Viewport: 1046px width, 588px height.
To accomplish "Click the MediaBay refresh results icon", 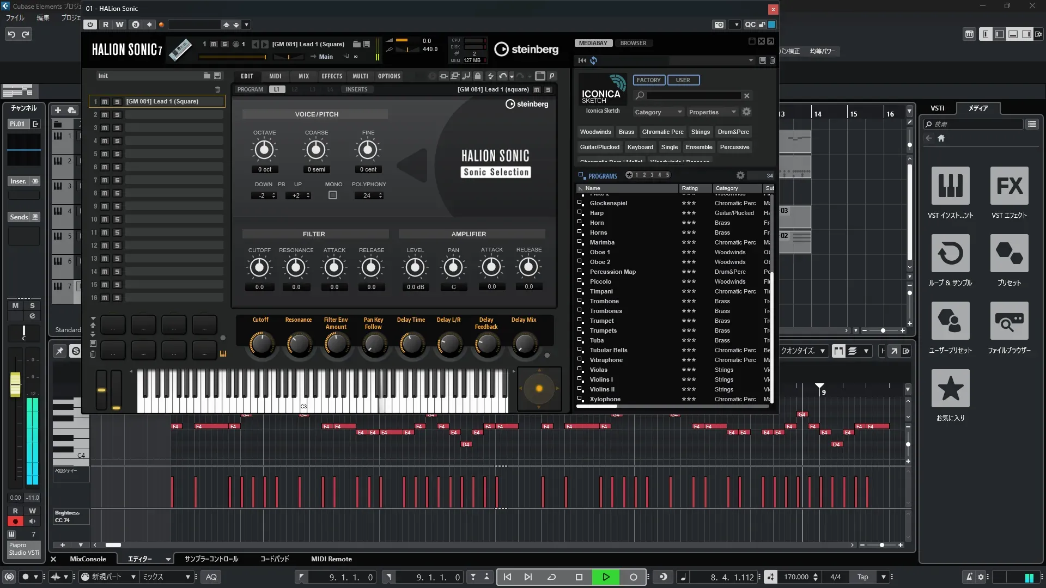I will pyautogui.click(x=593, y=60).
